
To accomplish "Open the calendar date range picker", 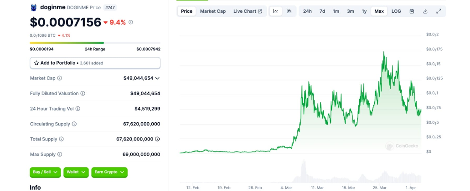I will [412, 11].
